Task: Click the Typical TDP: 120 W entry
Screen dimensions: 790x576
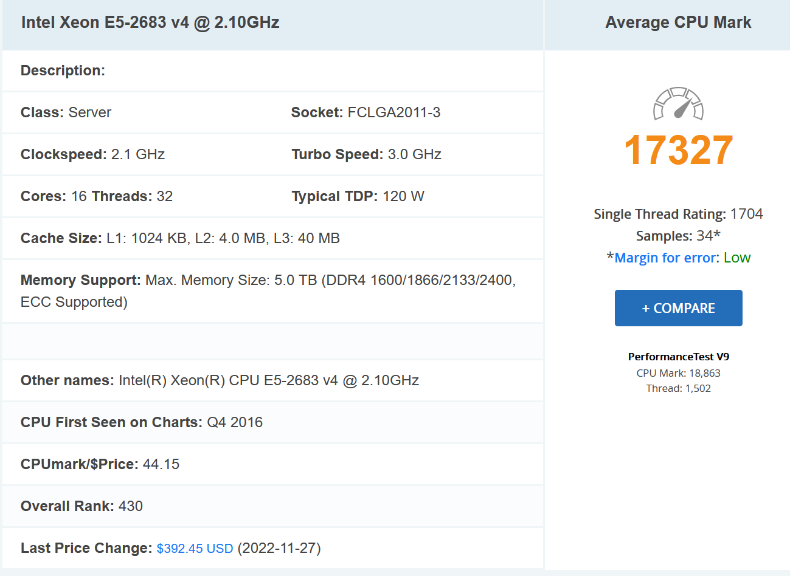Action: 358,196
